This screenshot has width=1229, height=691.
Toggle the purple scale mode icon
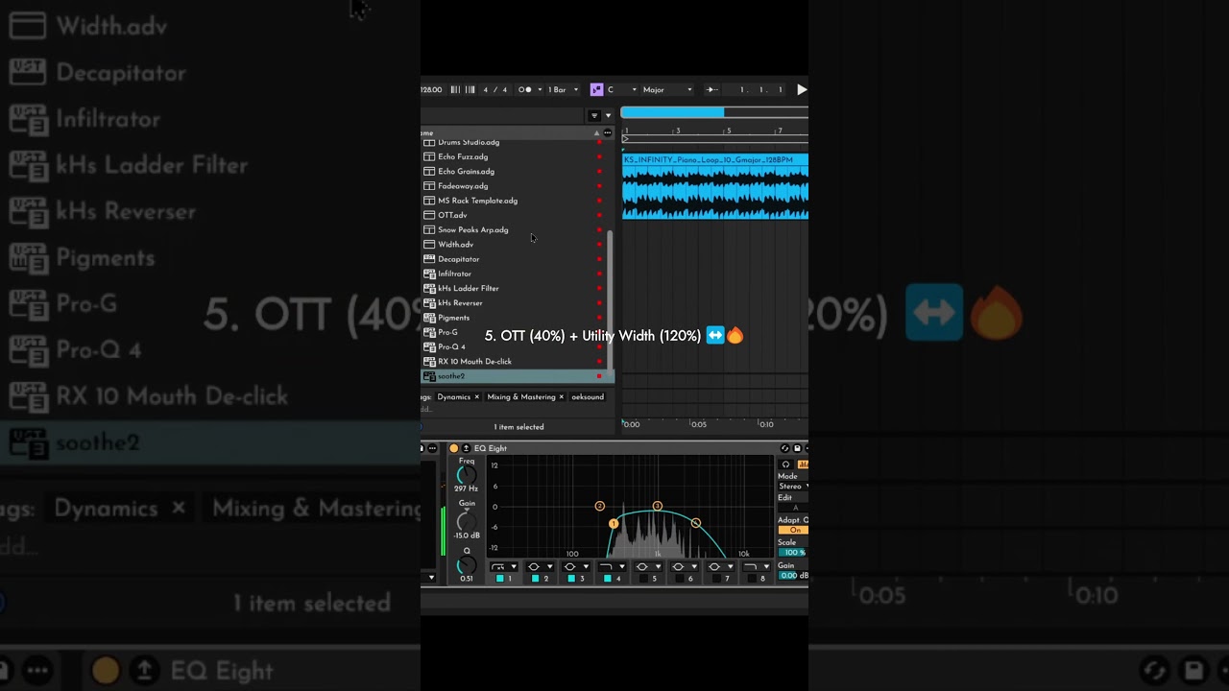[597, 89]
